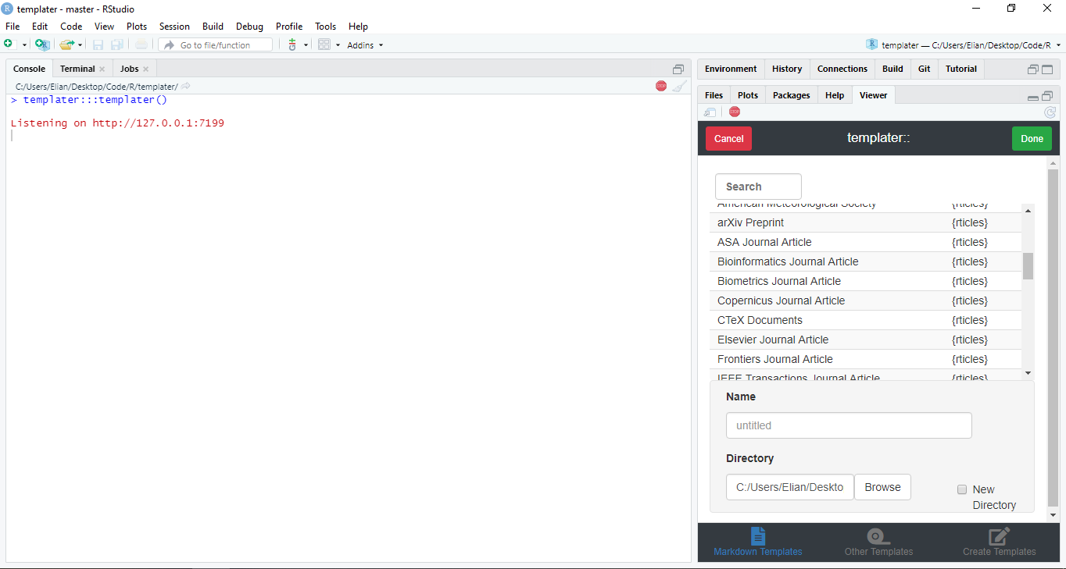Focus the Go to file/function field
This screenshot has width=1066, height=569.
coord(216,45)
